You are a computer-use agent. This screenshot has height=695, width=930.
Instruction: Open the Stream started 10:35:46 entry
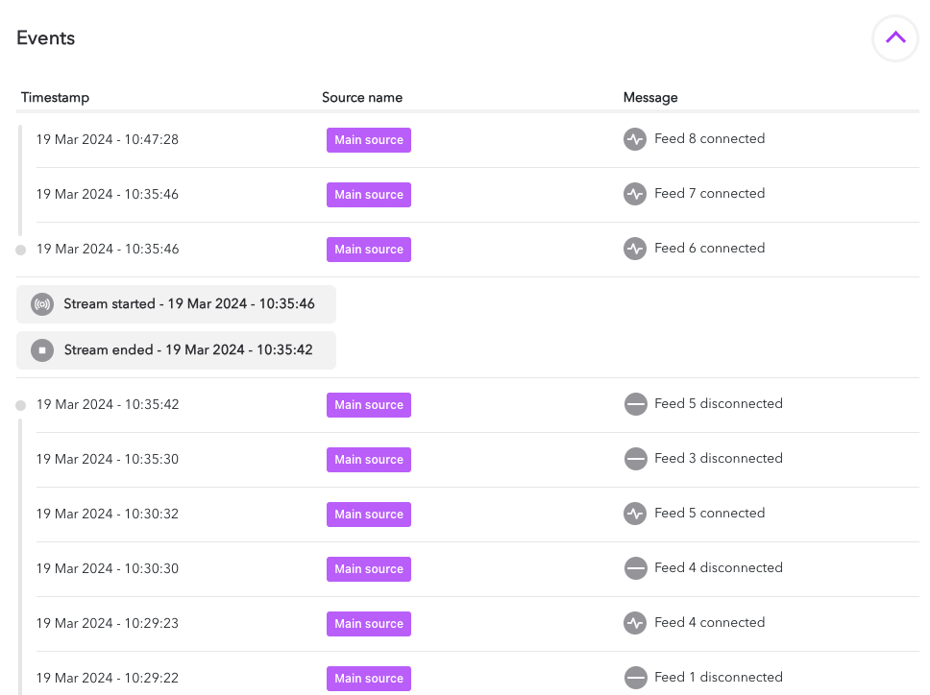point(189,304)
